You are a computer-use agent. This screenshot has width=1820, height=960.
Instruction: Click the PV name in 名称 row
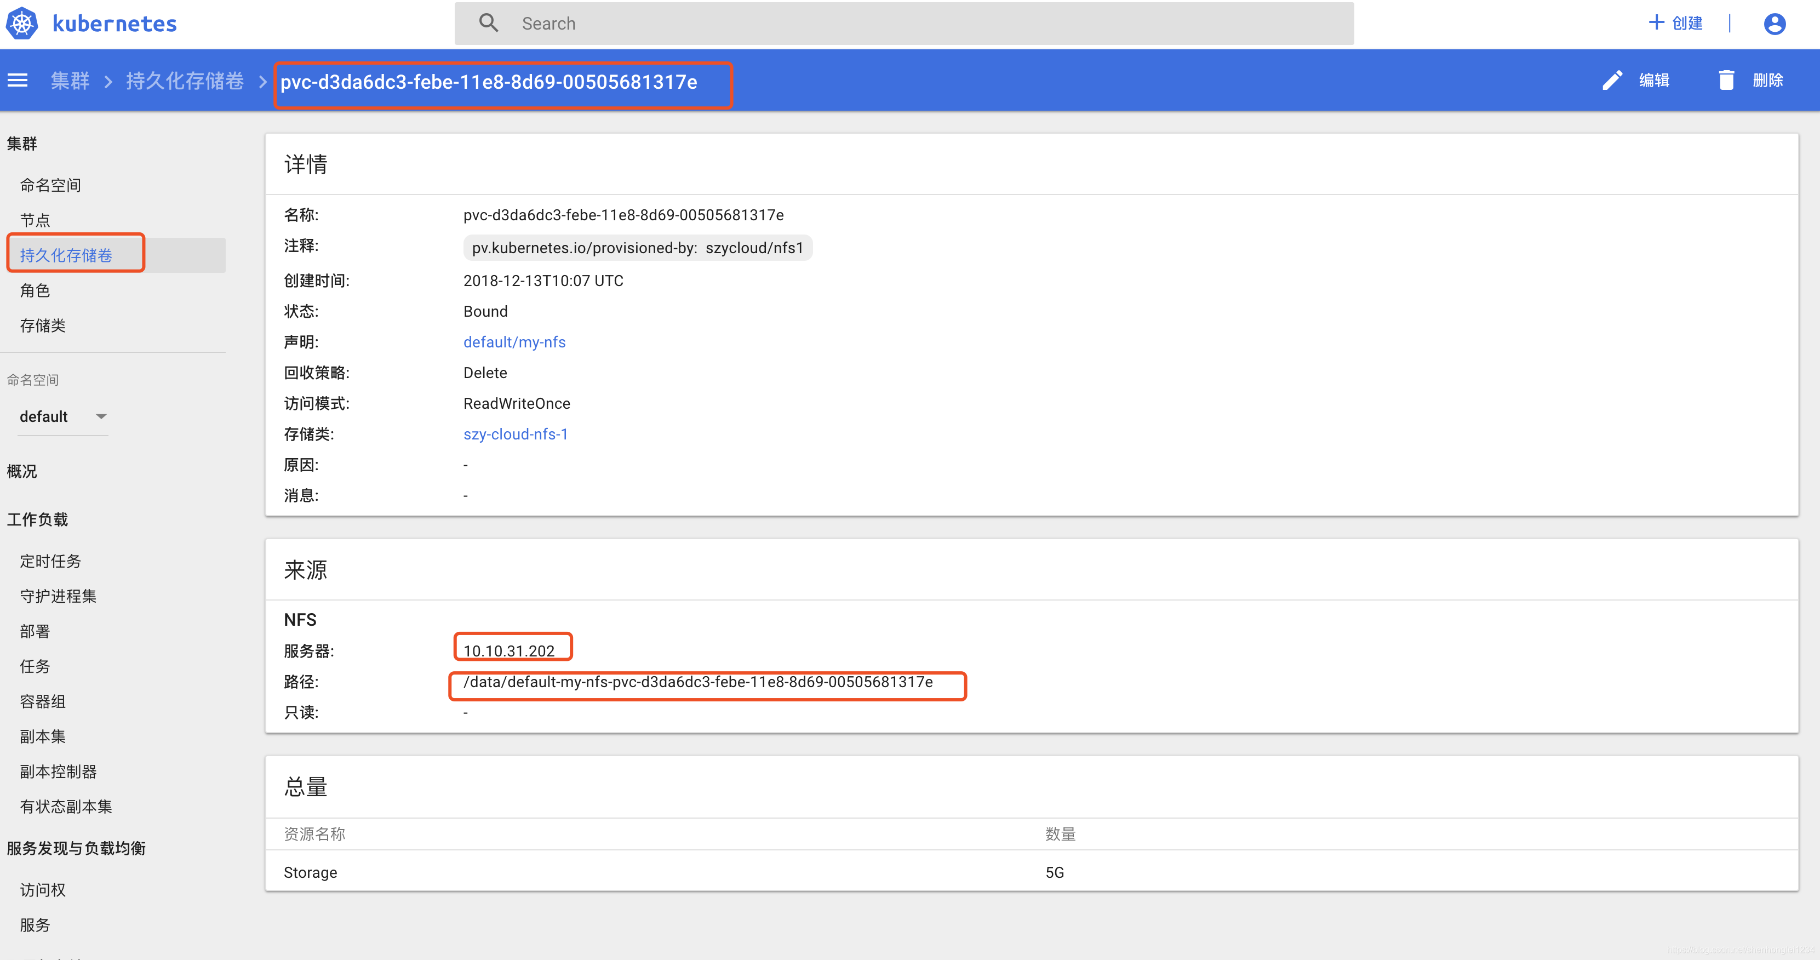(623, 215)
